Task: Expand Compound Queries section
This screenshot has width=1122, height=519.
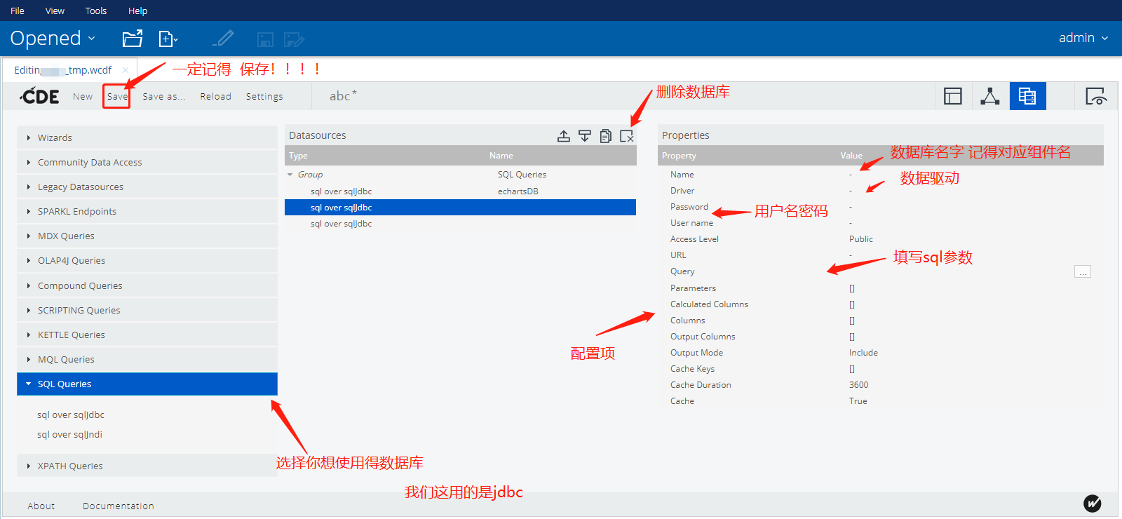Action: click(x=147, y=285)
